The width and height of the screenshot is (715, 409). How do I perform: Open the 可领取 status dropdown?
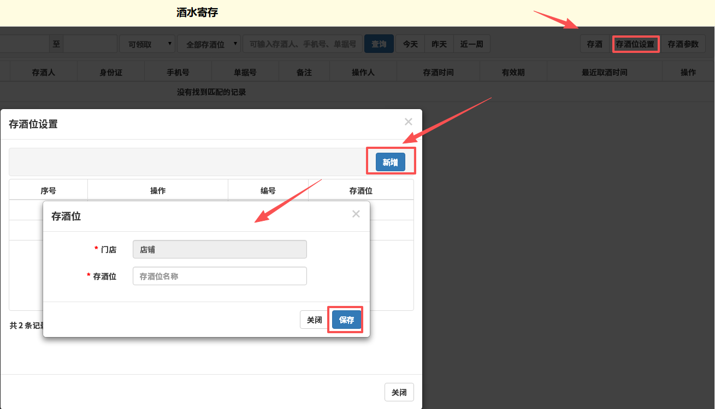pyautogui.click(x=146, y=44)
